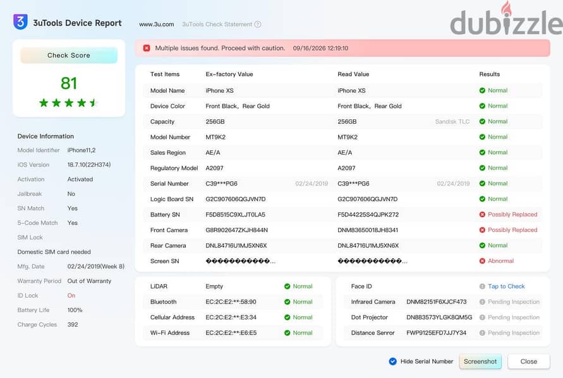Screen dimensions: 563x378
Task: Click the iOS Version value 18.7.10(22H374)
Action: (89, 165)
